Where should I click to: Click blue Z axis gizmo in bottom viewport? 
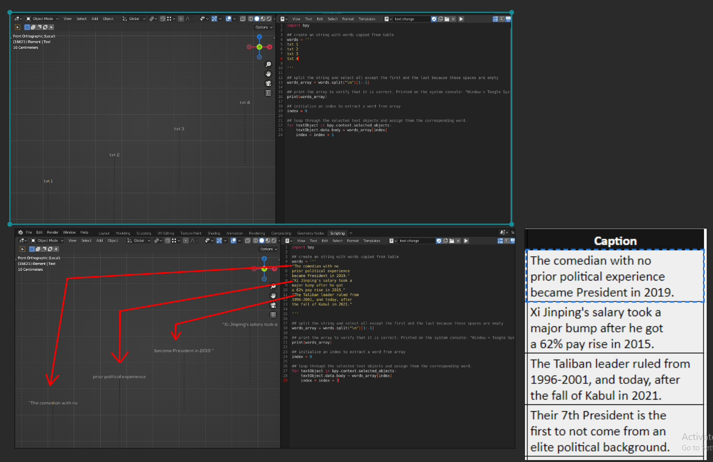(x=264, y=259)
